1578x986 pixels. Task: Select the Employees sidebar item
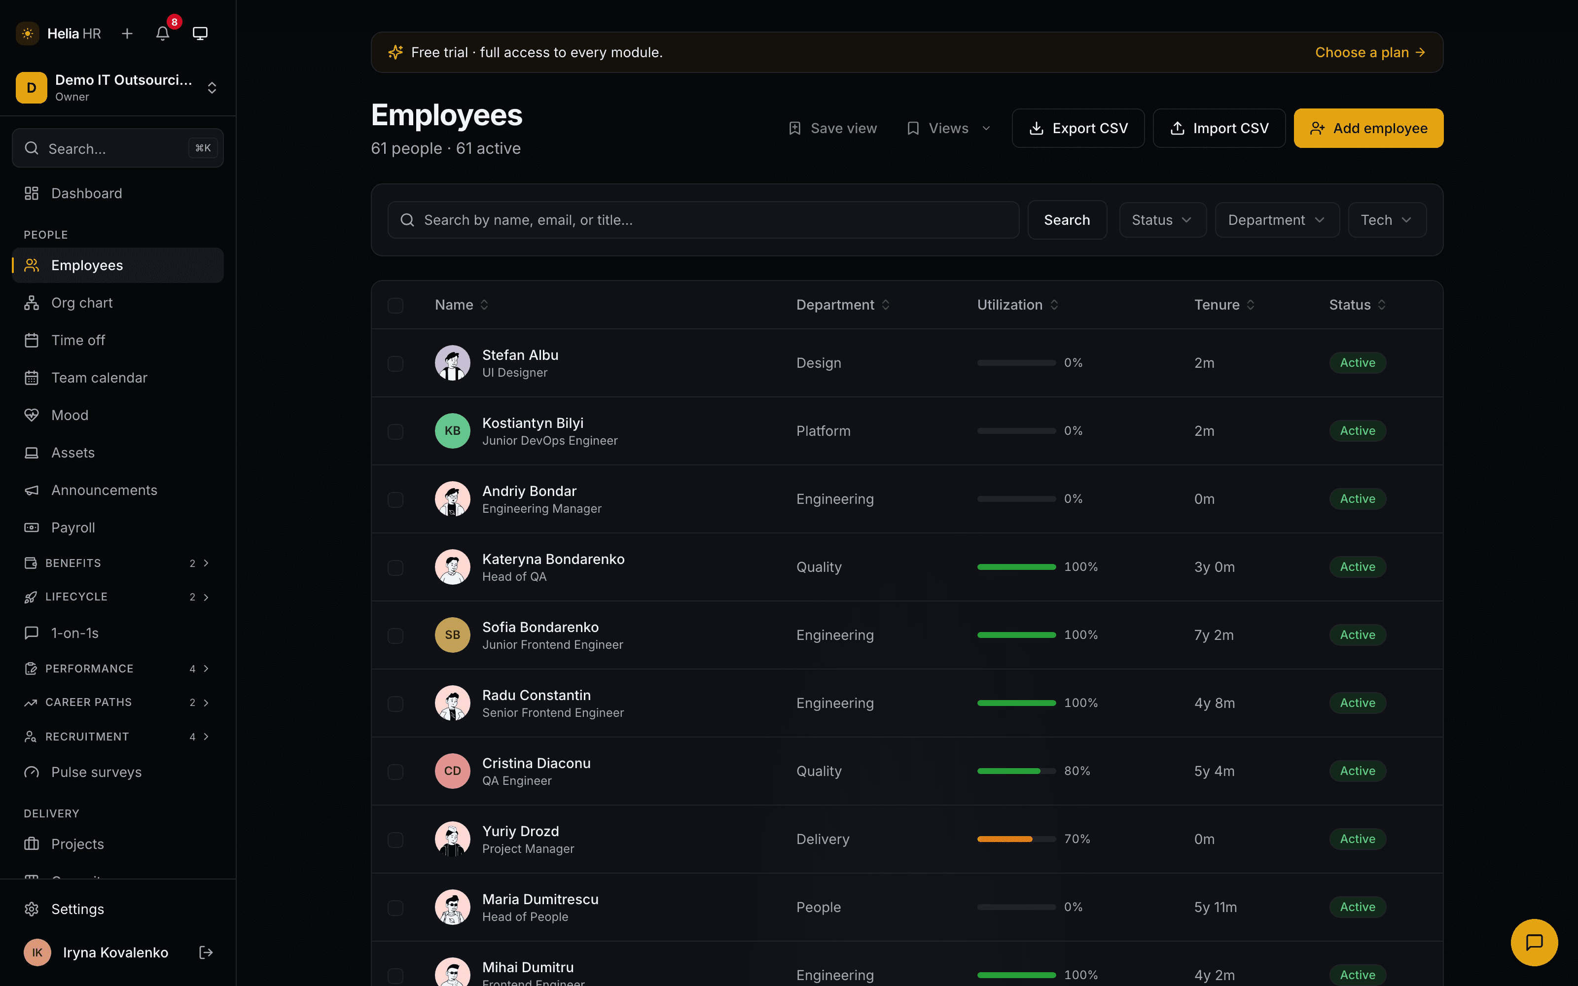tap(118, 265)
